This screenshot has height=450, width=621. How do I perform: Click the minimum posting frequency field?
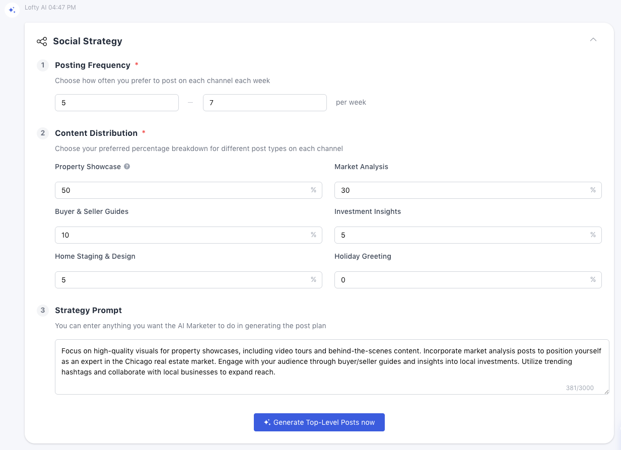116,103
